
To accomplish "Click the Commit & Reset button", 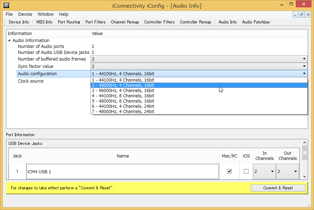I will pos(278,188).
